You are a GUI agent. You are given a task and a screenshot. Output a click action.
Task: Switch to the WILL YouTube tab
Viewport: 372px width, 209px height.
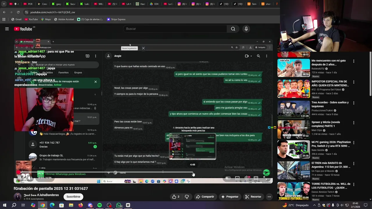pos(98,4)
